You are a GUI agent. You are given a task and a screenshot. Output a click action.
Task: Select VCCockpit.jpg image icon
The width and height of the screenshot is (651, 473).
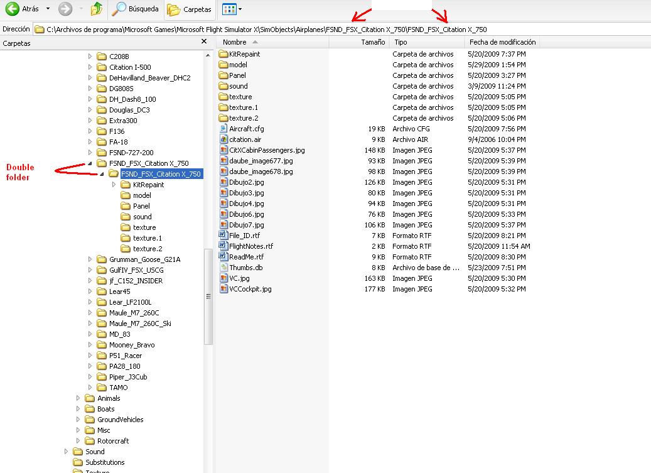click(x=223, y=289)
